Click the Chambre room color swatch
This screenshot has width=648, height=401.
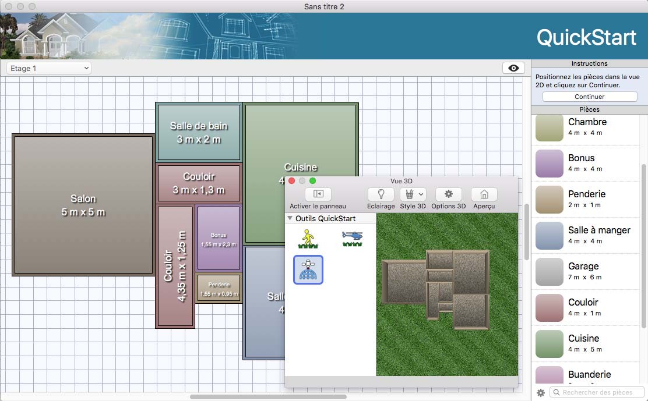tap(549, 127)
